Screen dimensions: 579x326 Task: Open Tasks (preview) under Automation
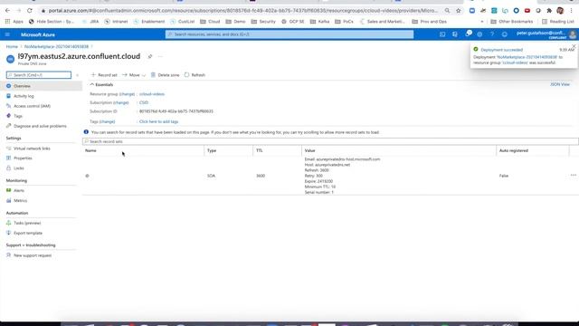tap(27, 224)
